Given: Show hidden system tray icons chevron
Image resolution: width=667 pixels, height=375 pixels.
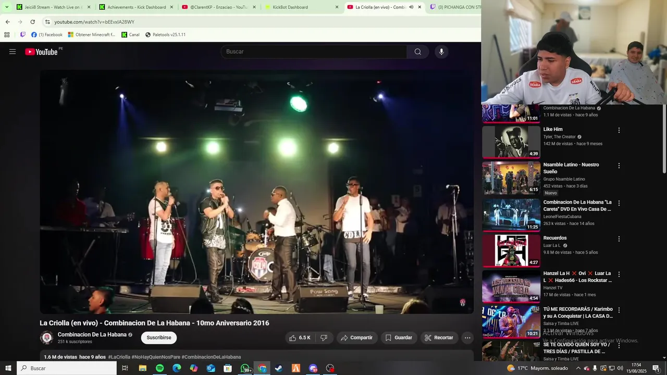Looking at the screenshot, I should (578, 368).
